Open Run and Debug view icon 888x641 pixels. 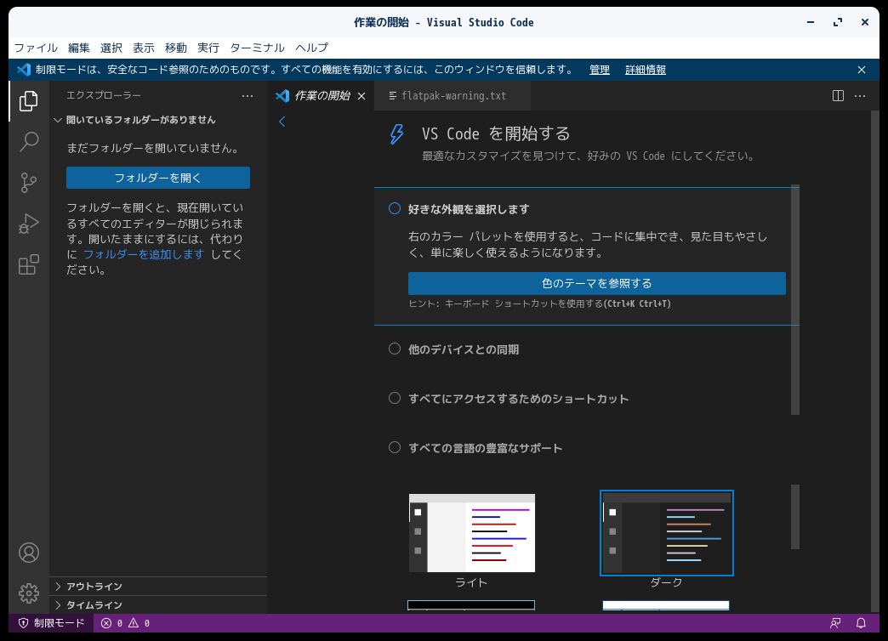(x=29, y=224)
